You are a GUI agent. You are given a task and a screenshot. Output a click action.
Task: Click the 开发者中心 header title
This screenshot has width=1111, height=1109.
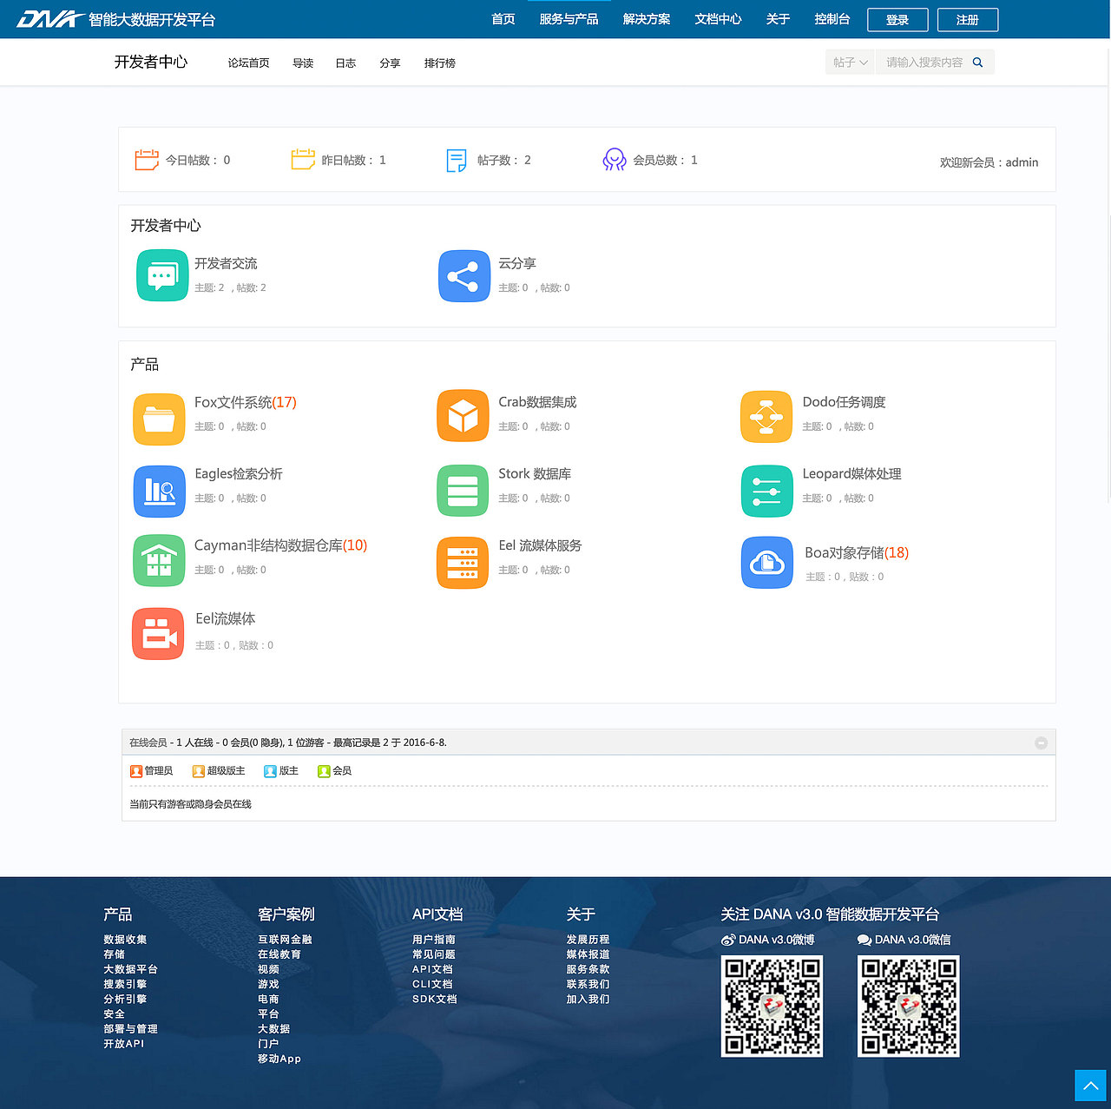pos(151,62)
